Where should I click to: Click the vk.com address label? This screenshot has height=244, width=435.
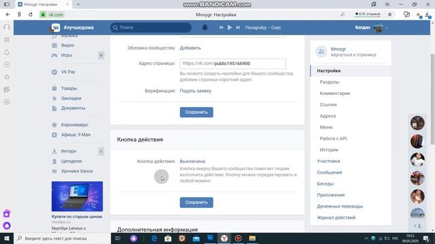click(x=56, y=15)
